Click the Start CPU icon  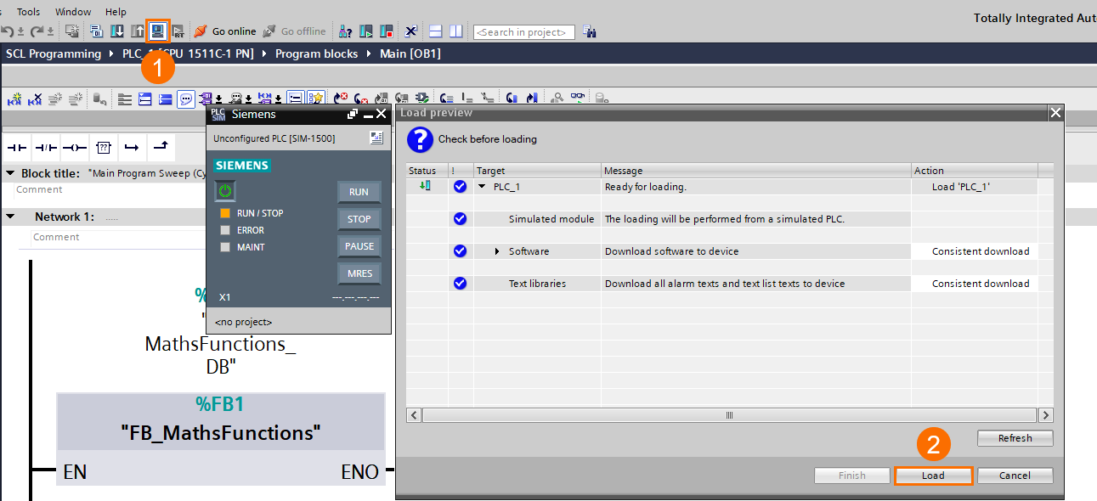[x=366, y=31]
